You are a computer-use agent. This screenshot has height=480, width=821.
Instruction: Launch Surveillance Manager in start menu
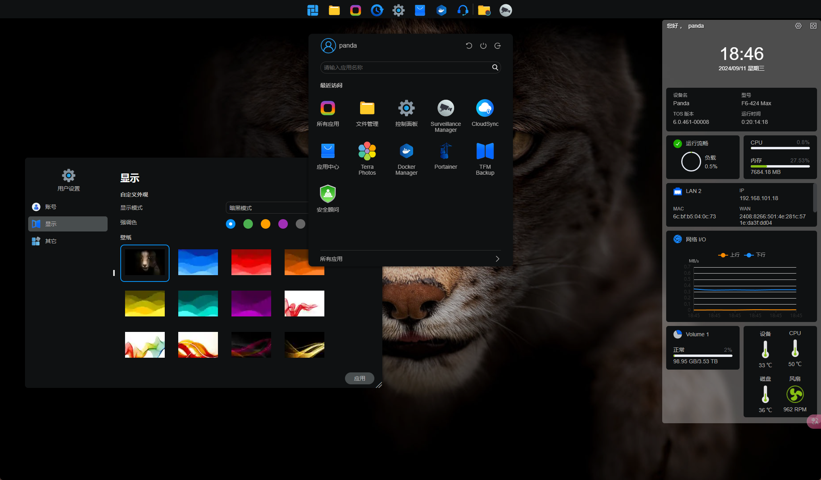[x=446, y=116]
